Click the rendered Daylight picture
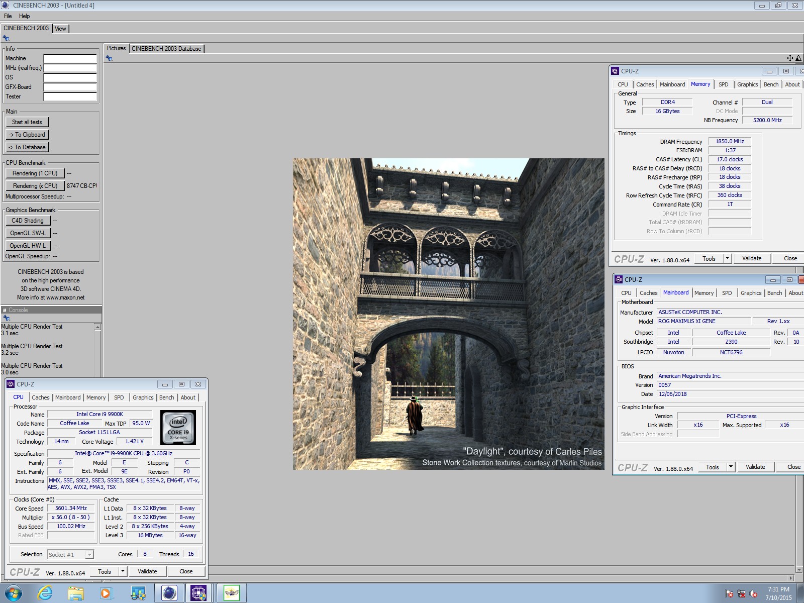The image size is (804, 603). click(x=449, y=314)
